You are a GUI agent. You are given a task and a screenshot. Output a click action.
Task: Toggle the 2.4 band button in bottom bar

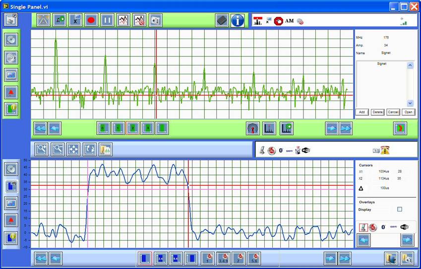160,258
